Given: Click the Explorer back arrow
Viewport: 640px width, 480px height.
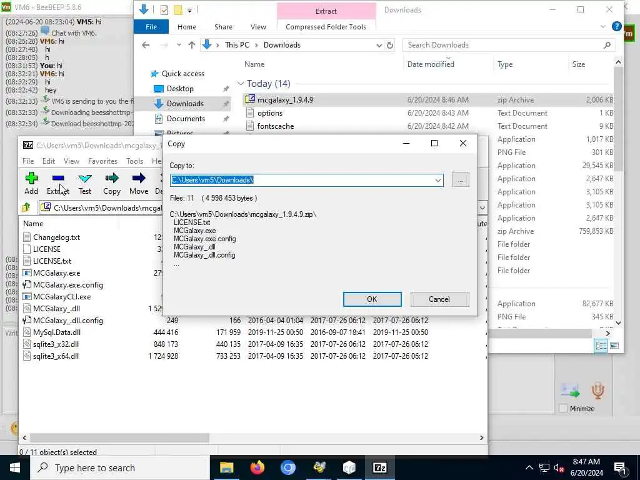Looking at the screenshot, I should point(146,45).
